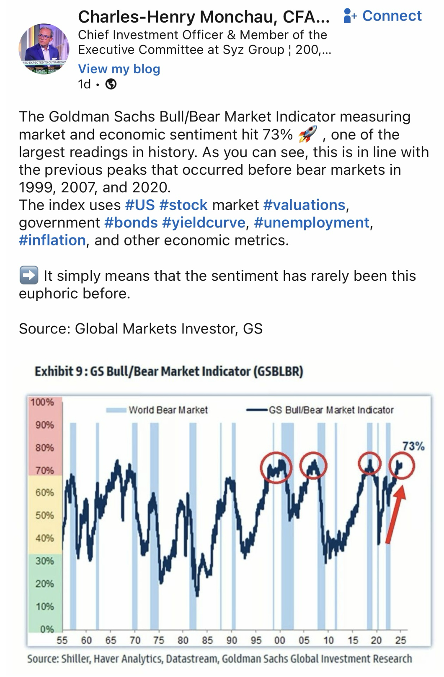Click the red circle around the 2000 peak
The height and width of the screenshot is (677, 444).
click(276, 468)
